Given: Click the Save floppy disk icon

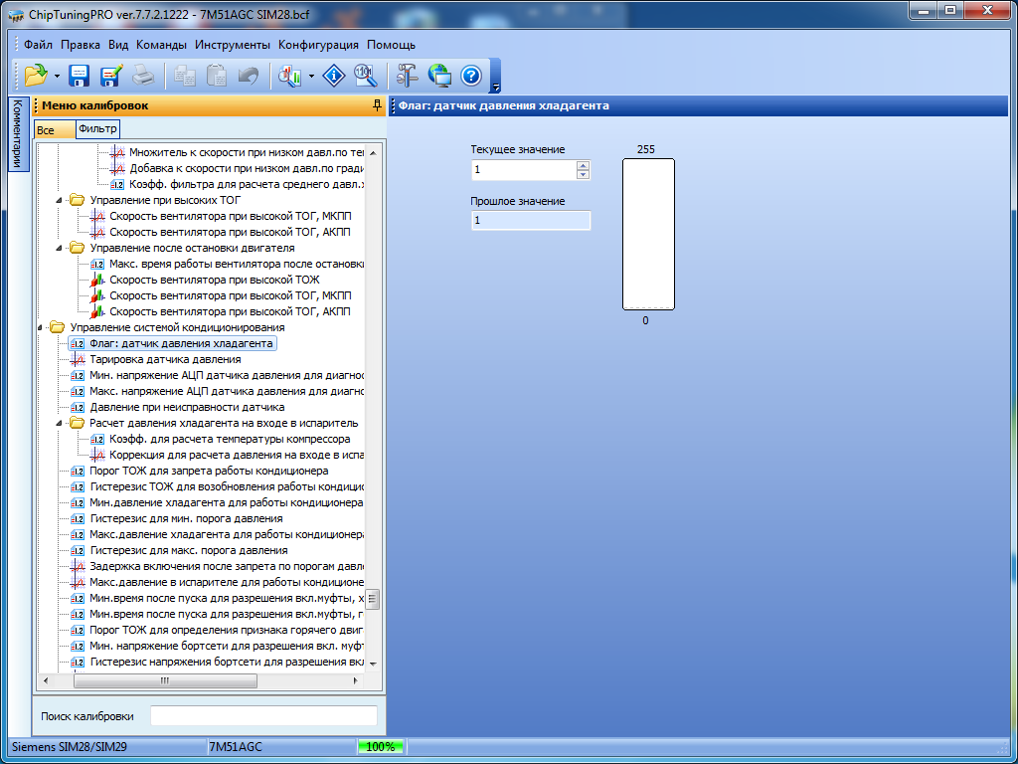Looking at the screenshot, I should (x=80, y=76).
